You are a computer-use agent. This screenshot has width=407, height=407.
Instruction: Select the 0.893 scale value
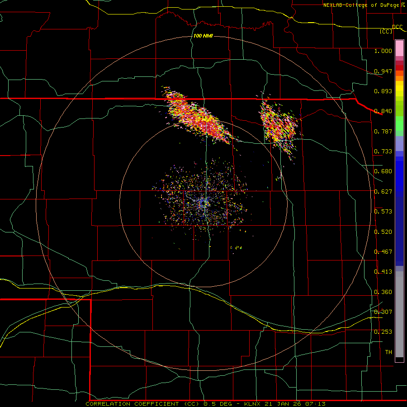coord(383,91)
